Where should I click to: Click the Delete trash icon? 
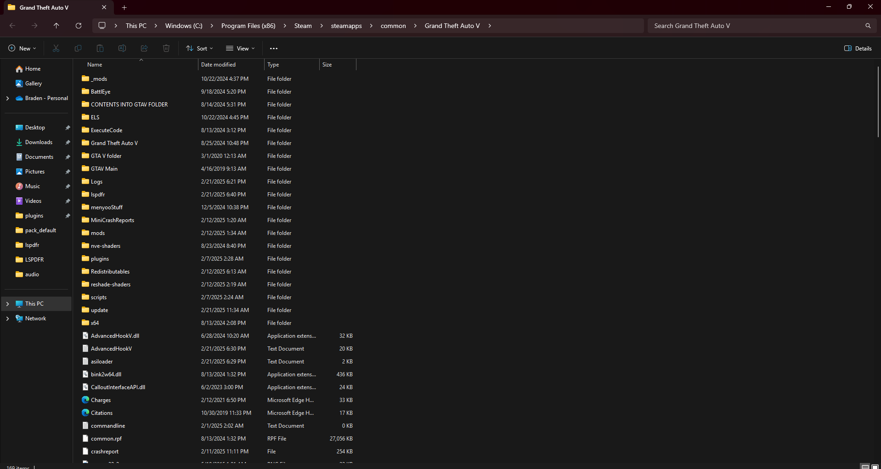166,48
